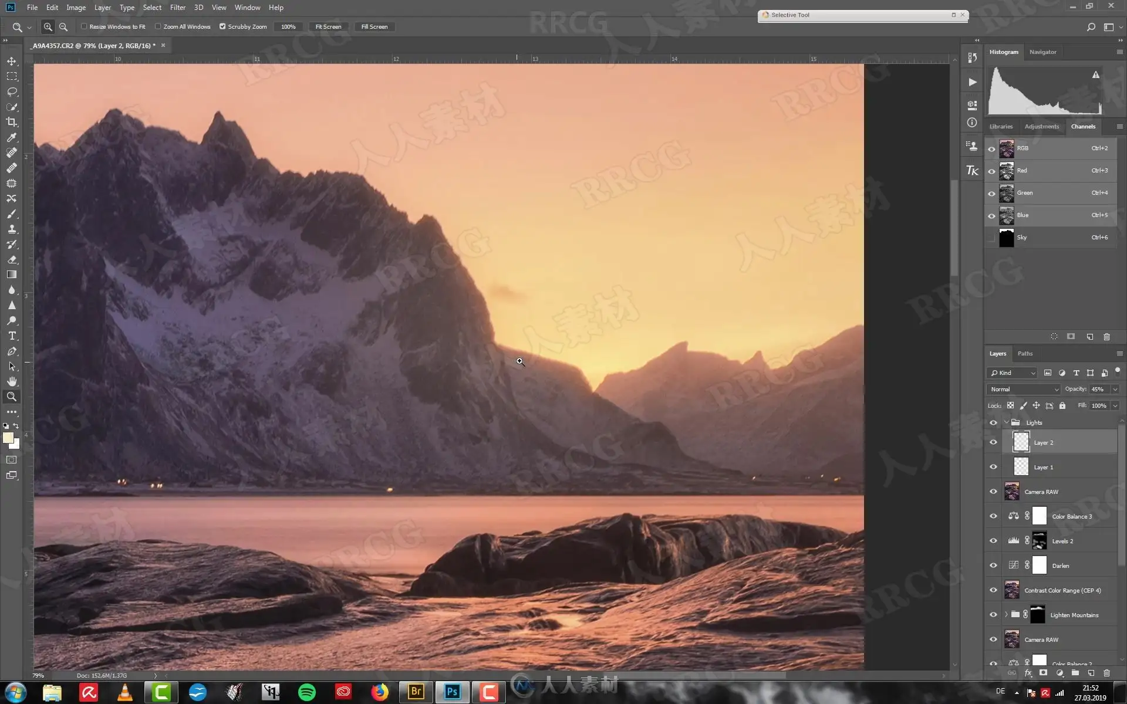Screen dimensions: 1127x704
Task: Load channel as selection icon
Action: [1054, 336]
